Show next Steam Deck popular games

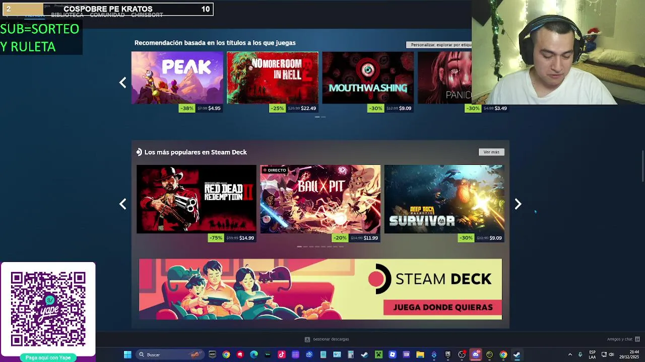coord(518,204)
